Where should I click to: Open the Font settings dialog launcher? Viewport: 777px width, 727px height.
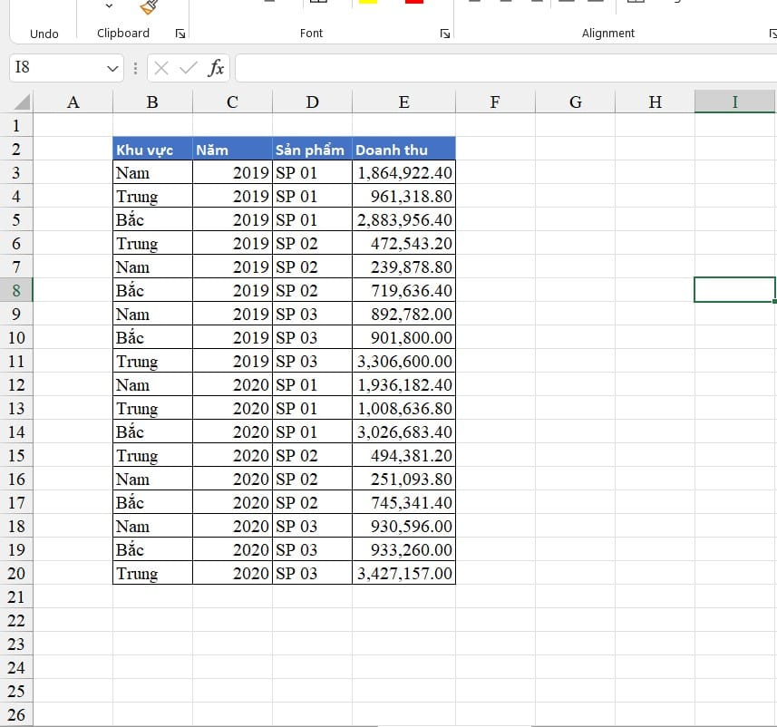click(x=445, y=34)
